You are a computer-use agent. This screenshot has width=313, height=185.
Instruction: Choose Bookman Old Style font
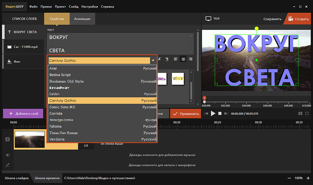[x=102, y=81]
